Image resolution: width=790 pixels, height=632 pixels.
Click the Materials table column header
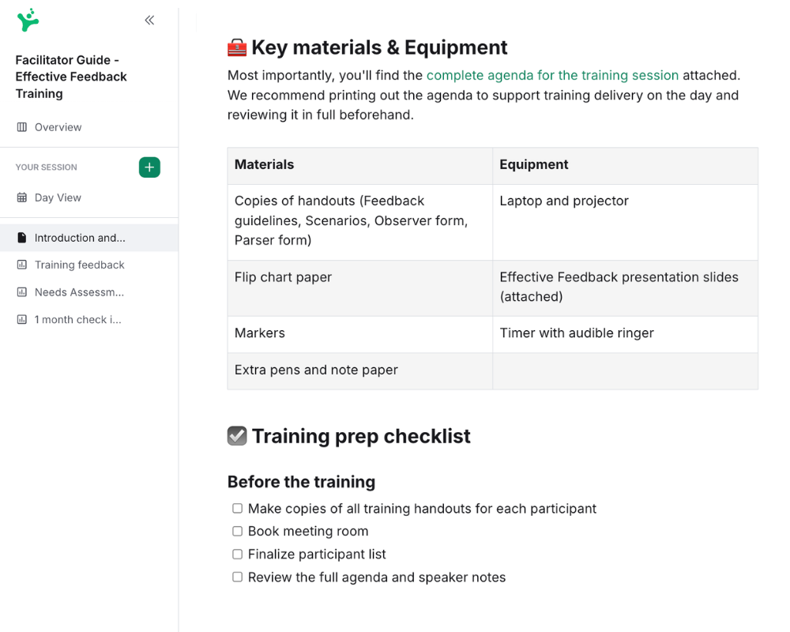click(264, 165)
